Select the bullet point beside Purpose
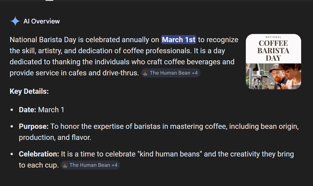The image size is (313, 186). click(12, 126)
